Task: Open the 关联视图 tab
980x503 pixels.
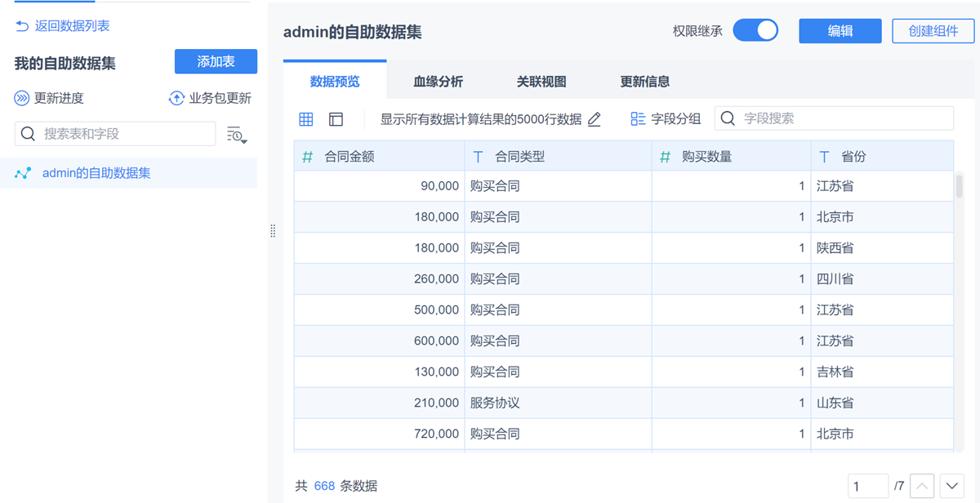Action: click(x=541, y=82)
